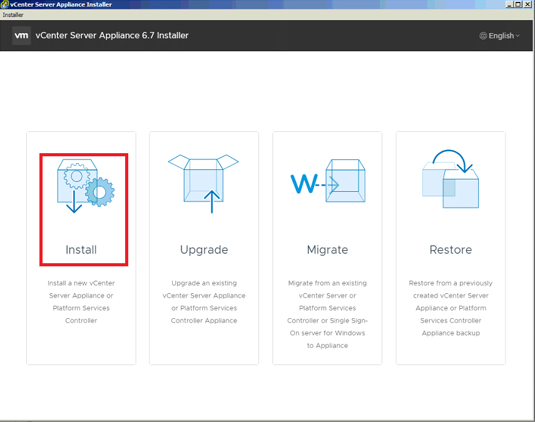Click the 'vCenter Server Appliance 6.7 Installer' header title
535x422 pixels.
pos(112,36)
